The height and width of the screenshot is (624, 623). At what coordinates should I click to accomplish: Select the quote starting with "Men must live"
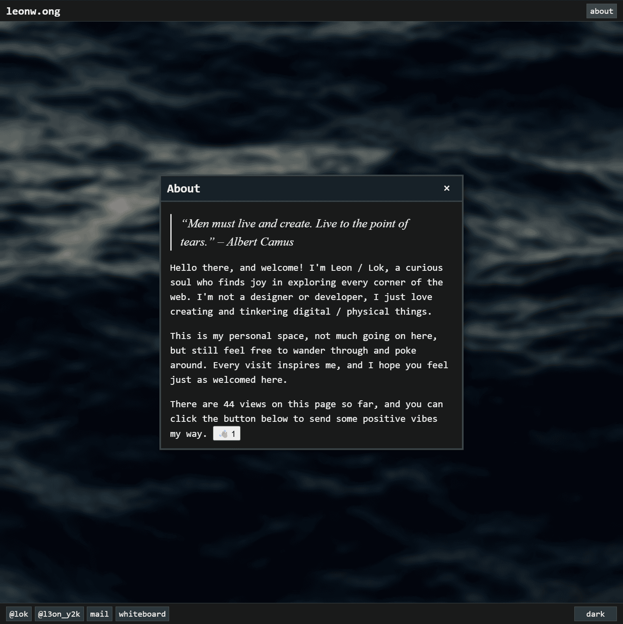pos(295,224)
